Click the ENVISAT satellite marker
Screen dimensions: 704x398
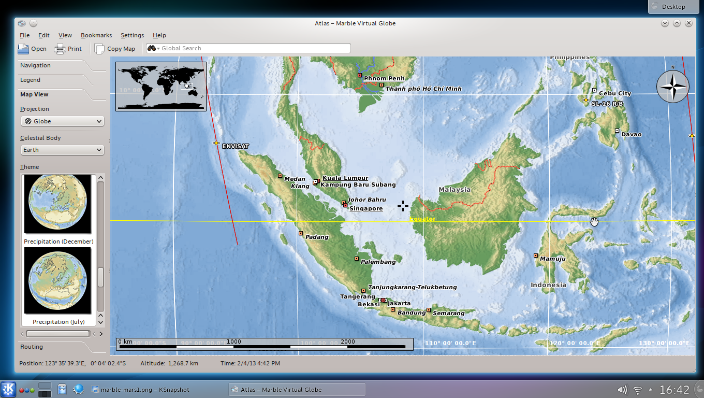[216, 143]
